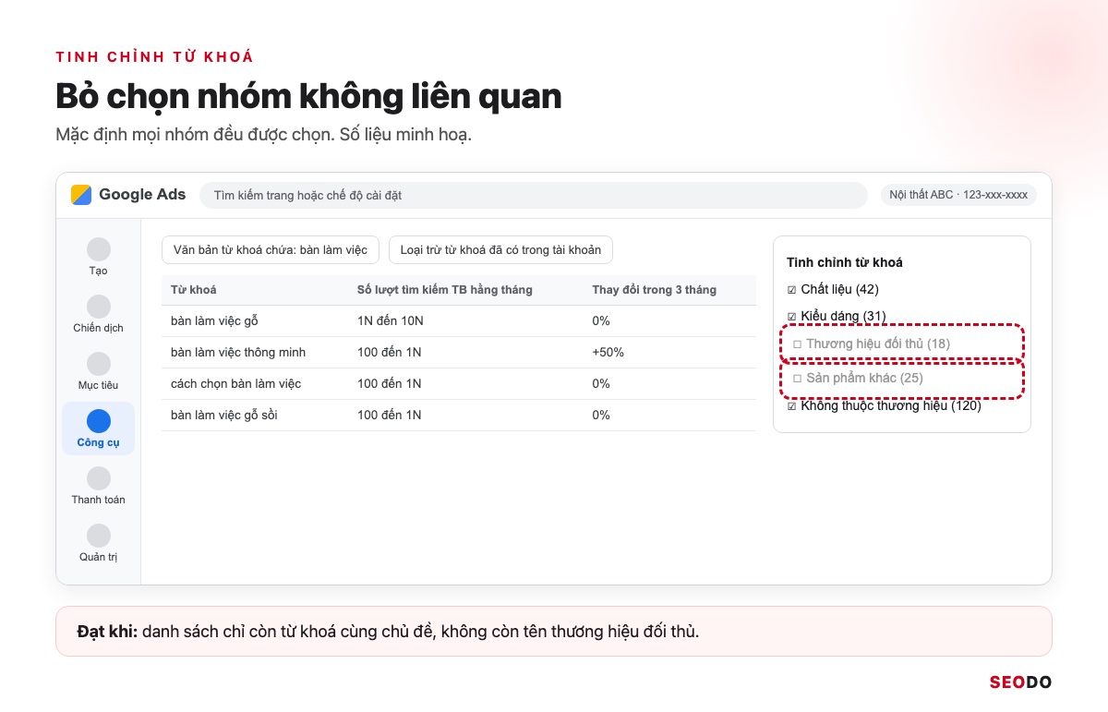Open the Thanh toán sidebar icon
This screenshot has width=1108, height=712.
tap(99, 478)
